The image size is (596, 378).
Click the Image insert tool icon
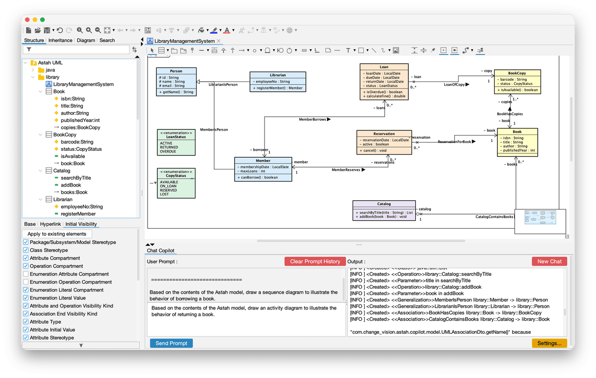click(x=396, y=50)
